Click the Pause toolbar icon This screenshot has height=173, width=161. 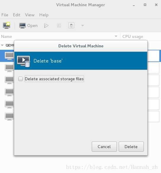coord(59,25)
